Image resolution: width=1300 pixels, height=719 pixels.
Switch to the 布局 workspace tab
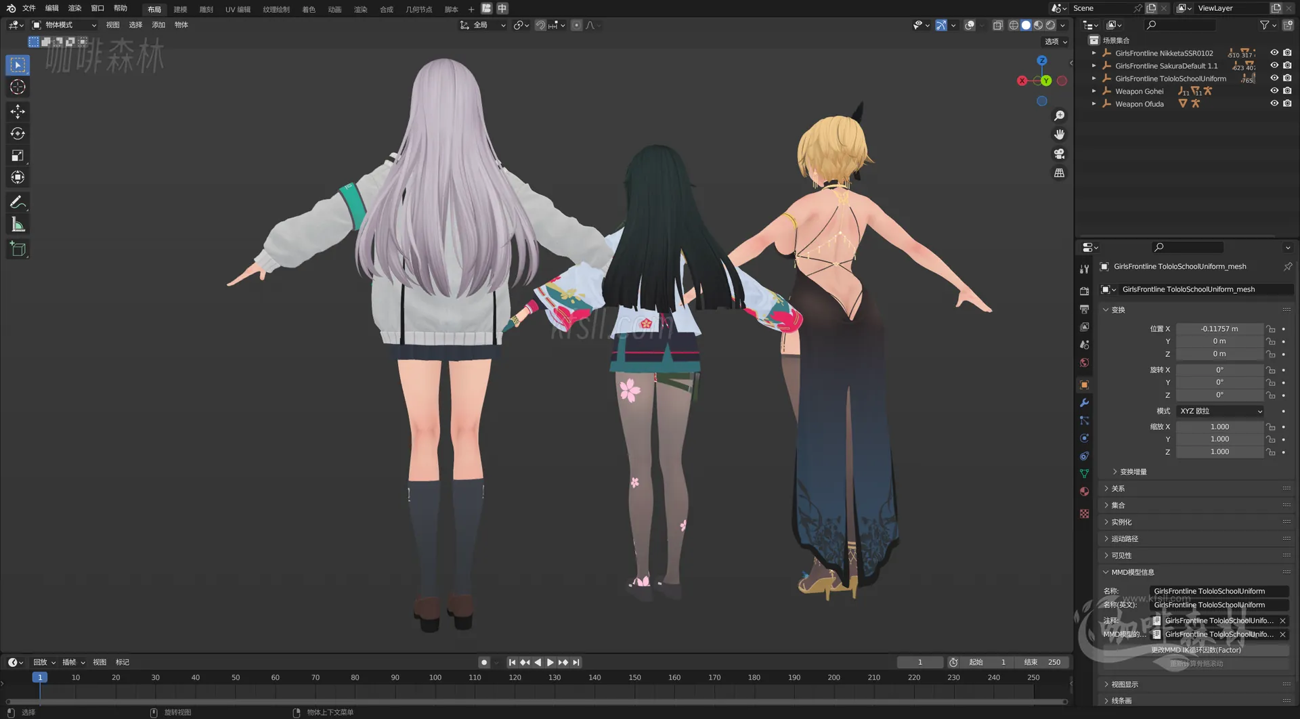point(154,9)
